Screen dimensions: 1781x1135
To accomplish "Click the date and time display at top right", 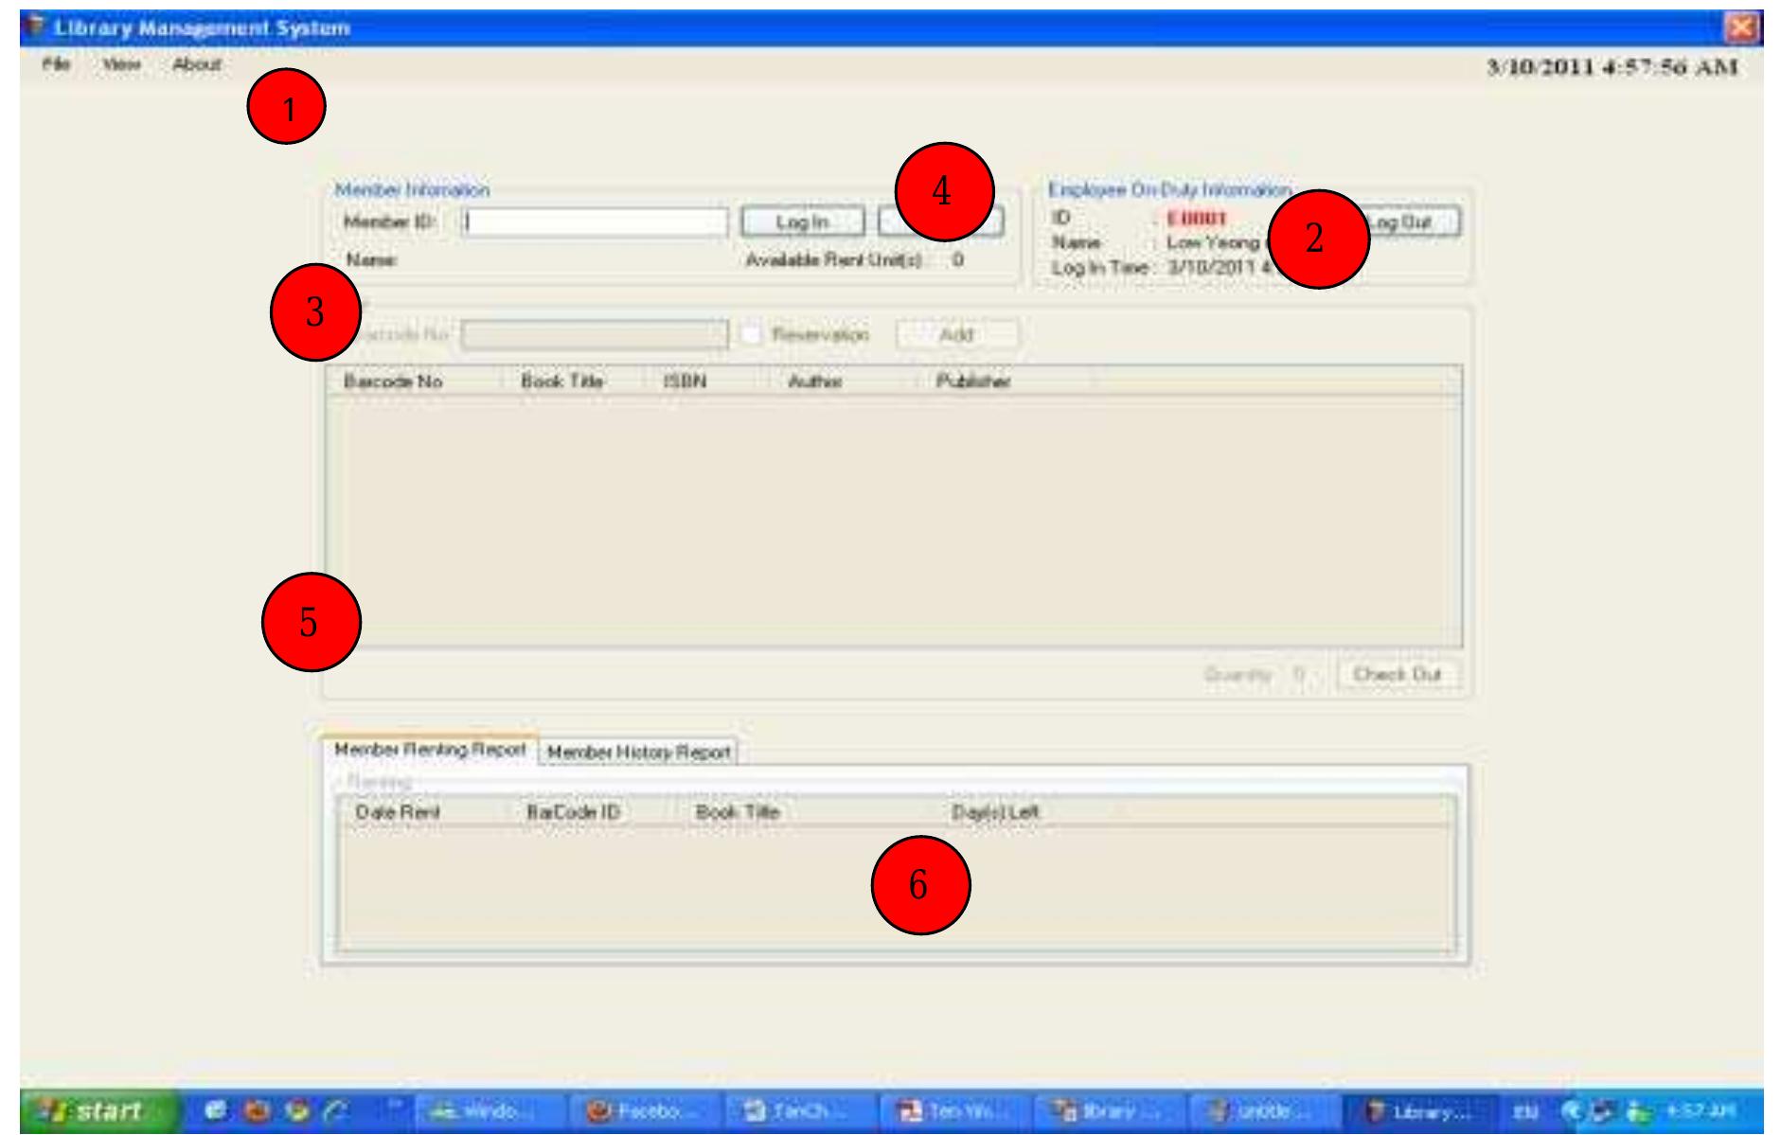I will [1612, 66].
